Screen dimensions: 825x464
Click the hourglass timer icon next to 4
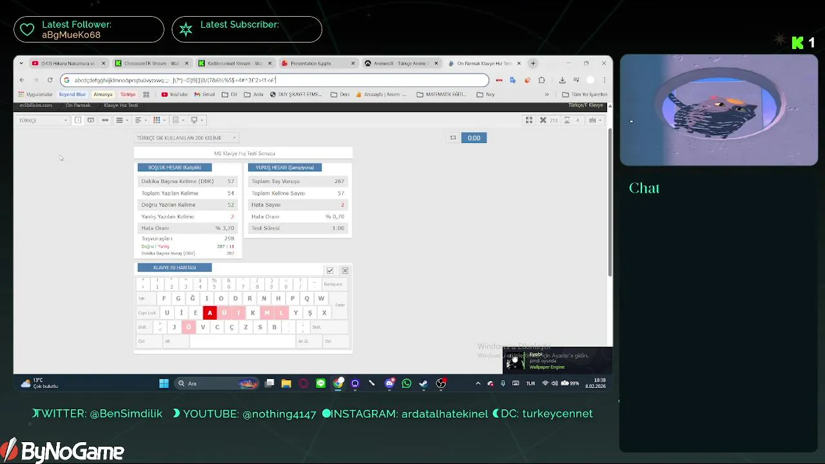pos(567,120)
